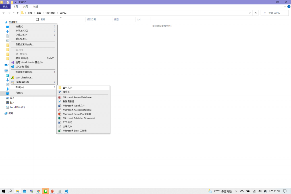This screenshot has width=291, height=194.
Task: Sort by 大小 column header
Action: point(143,19)
